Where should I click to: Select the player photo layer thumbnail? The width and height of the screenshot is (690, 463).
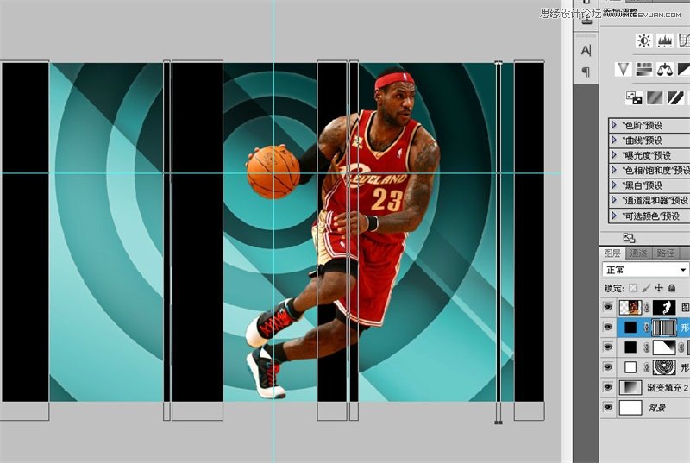coord(630,307)
